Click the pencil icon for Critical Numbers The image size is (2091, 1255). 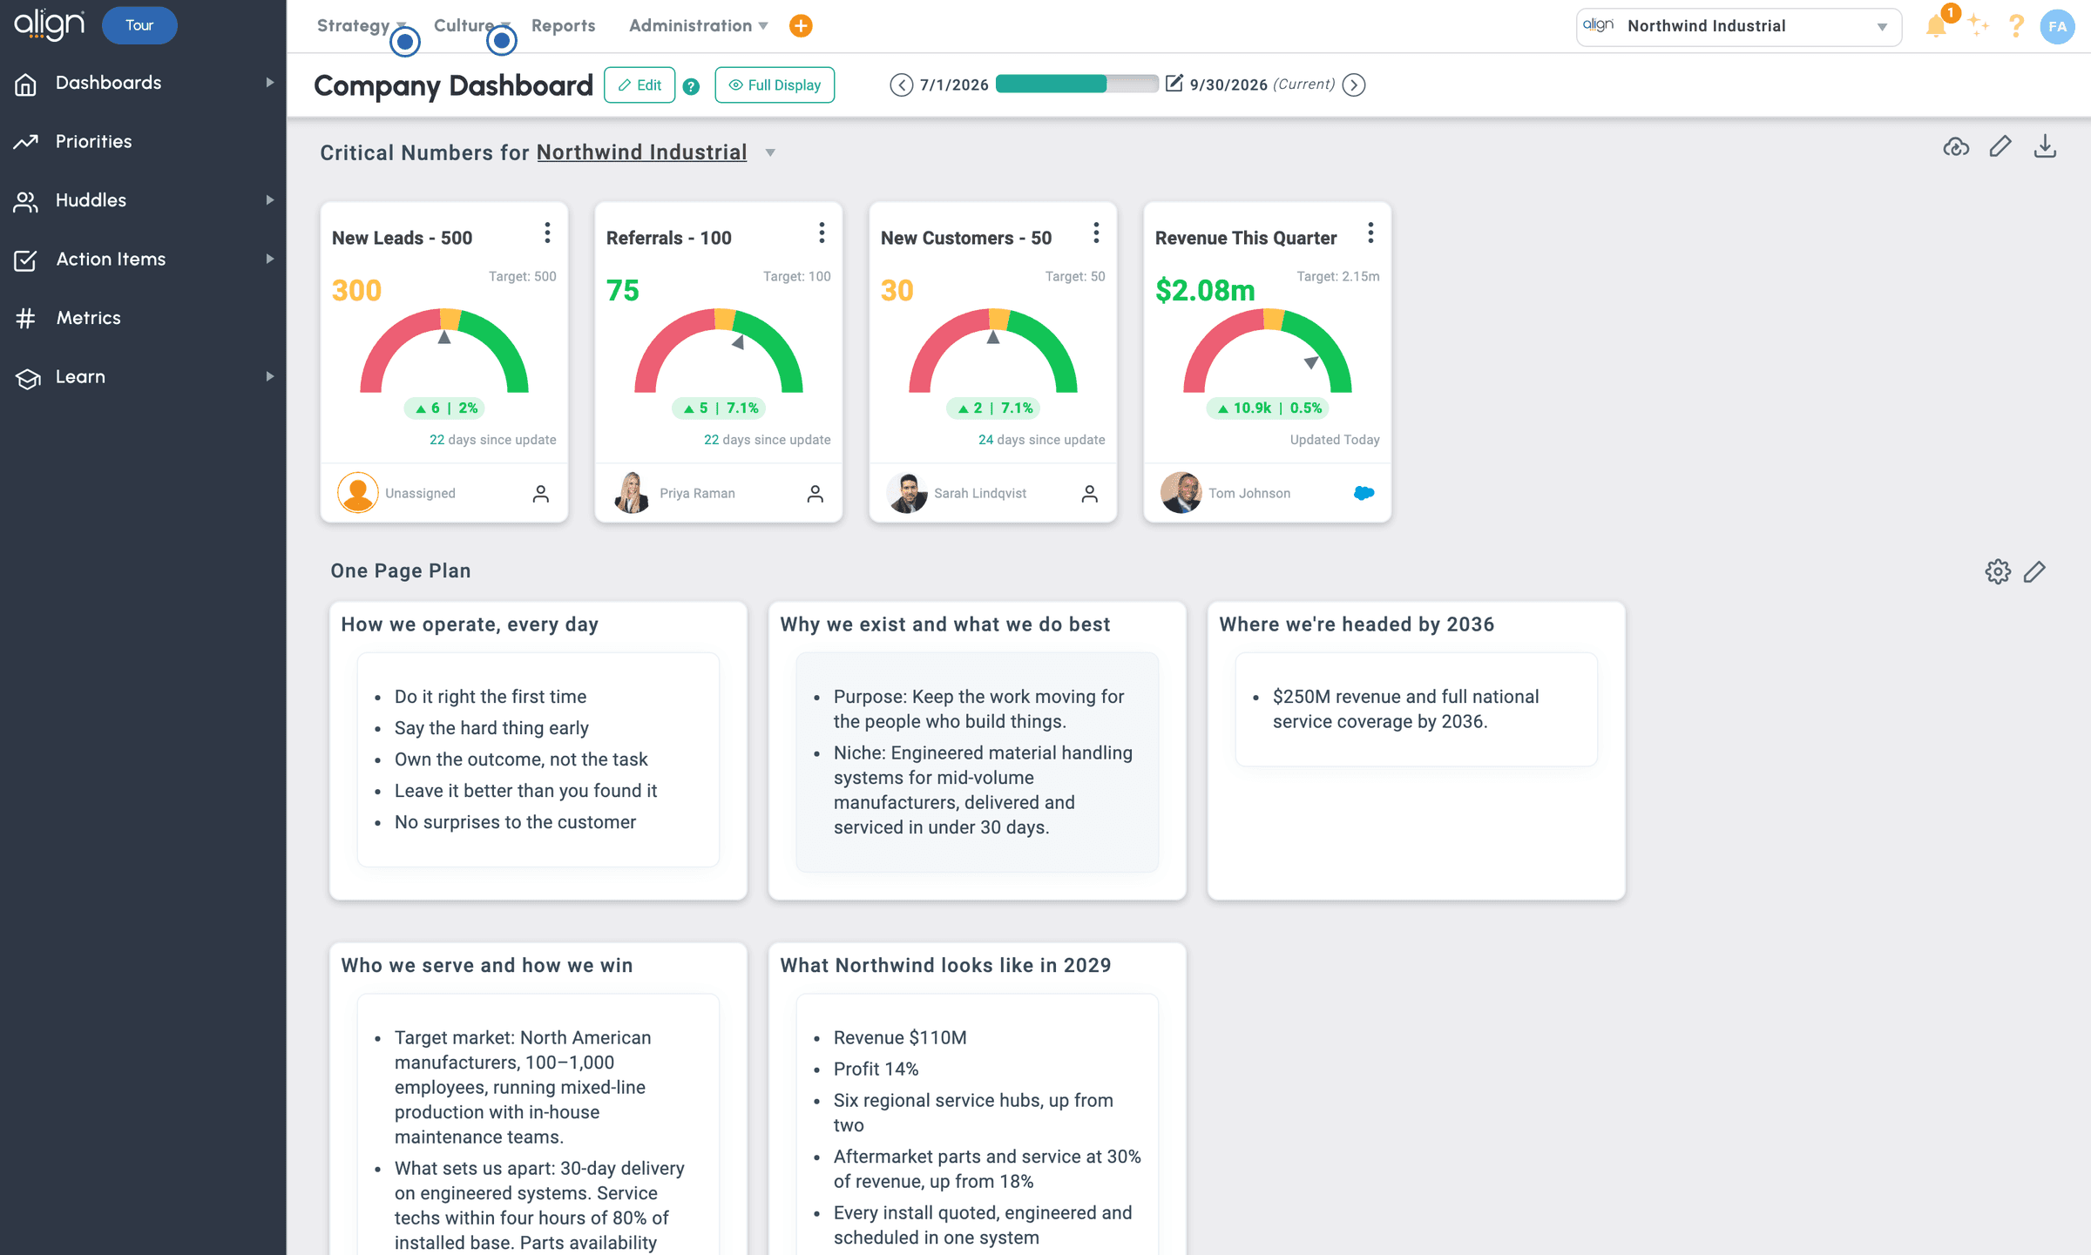click(2000, 146)
